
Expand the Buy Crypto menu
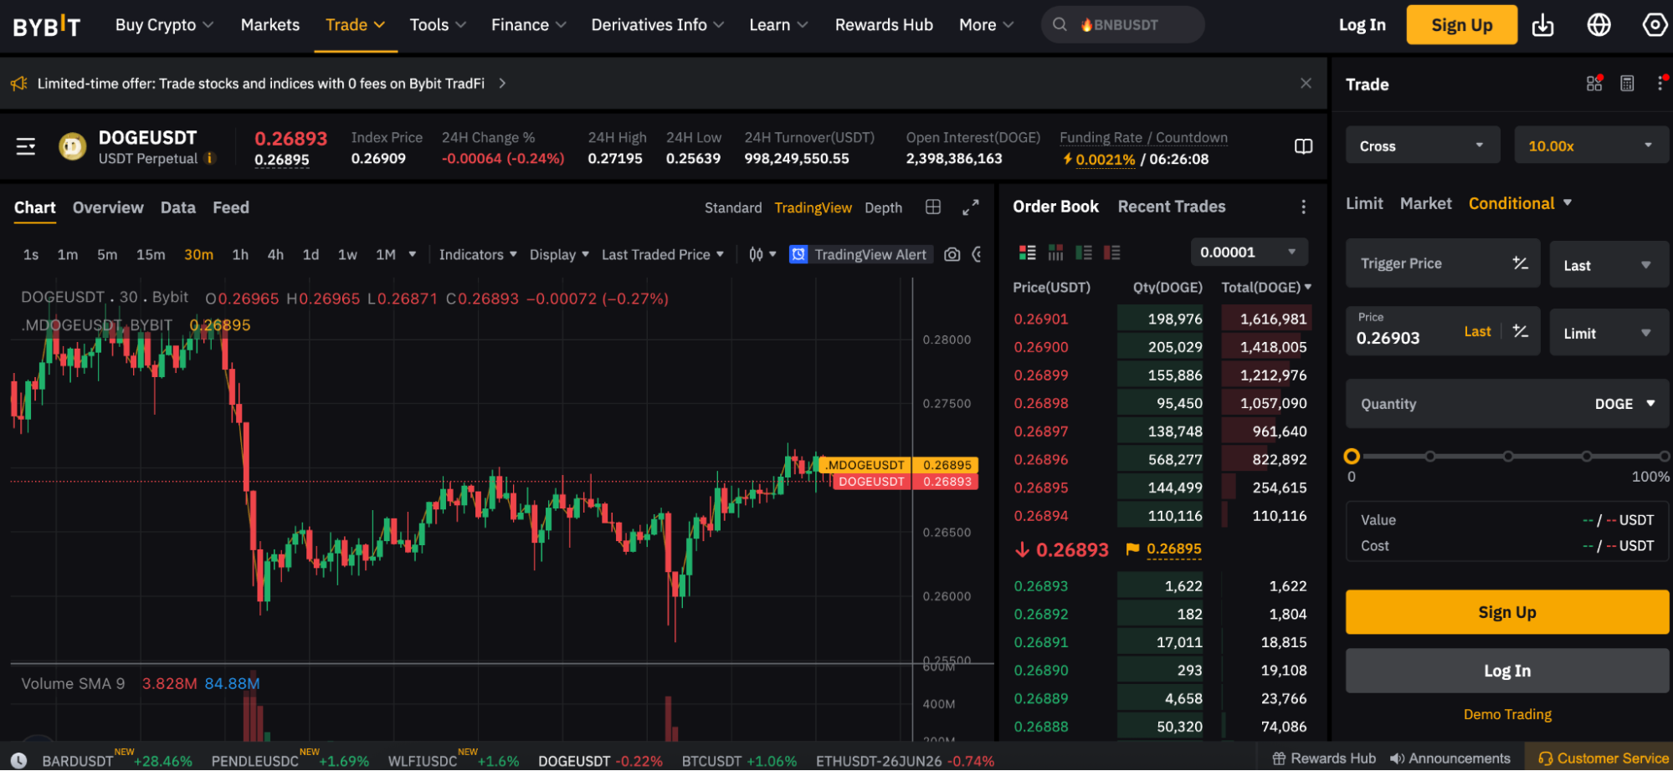pos(164,25)
